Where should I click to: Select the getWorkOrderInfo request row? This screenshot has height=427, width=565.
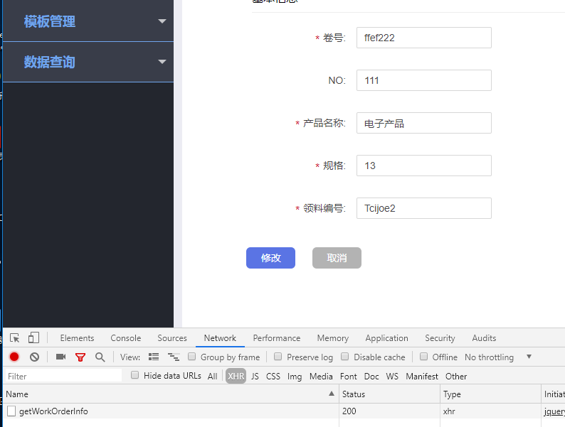(x=284, y=411)
